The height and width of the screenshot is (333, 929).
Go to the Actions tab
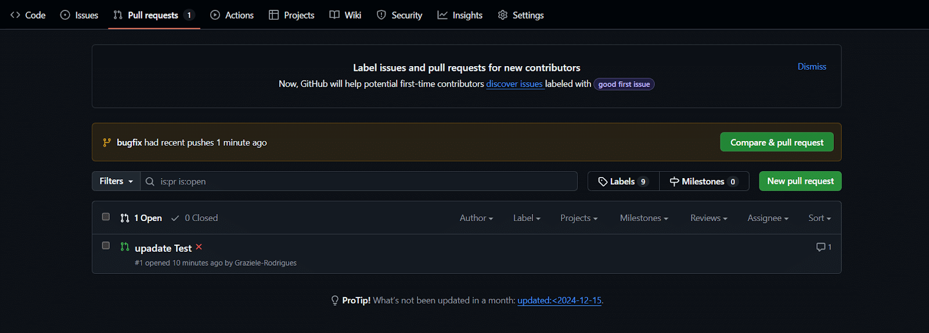point(232,15)
